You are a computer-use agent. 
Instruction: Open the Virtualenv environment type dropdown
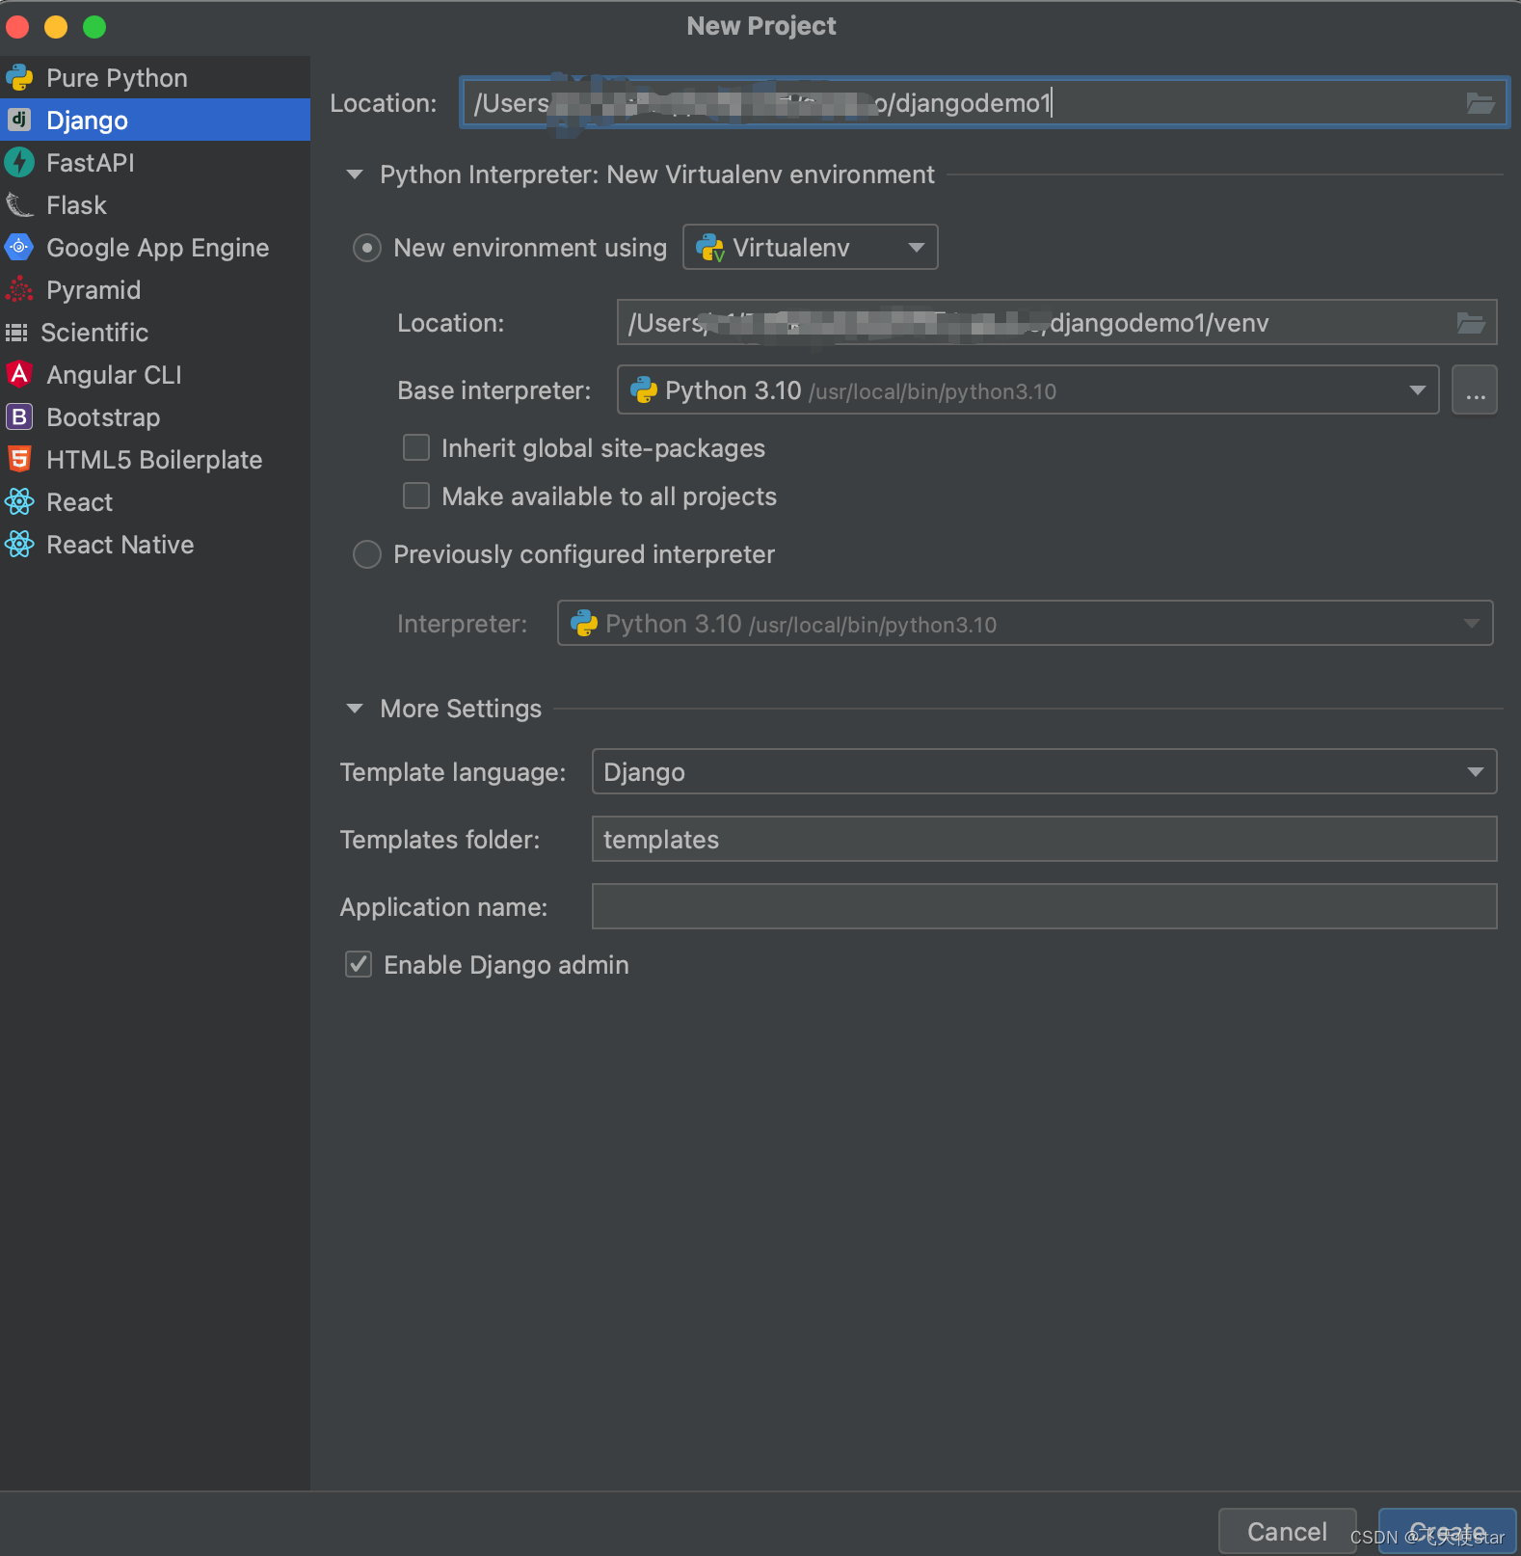coord(810,248)
